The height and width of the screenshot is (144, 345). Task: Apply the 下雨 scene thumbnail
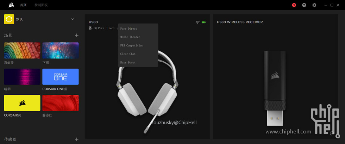(61, 50)
